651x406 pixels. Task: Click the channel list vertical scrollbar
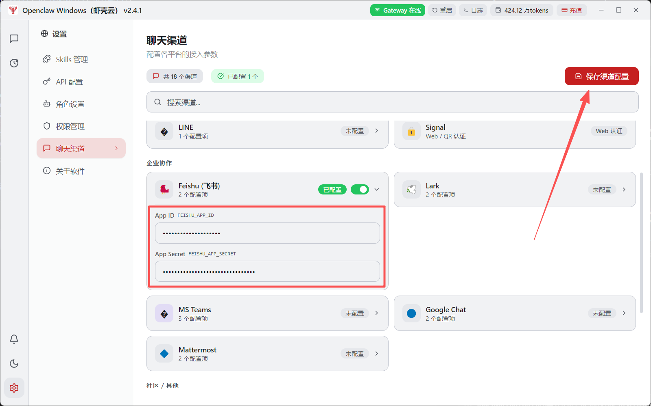point(642,243)
